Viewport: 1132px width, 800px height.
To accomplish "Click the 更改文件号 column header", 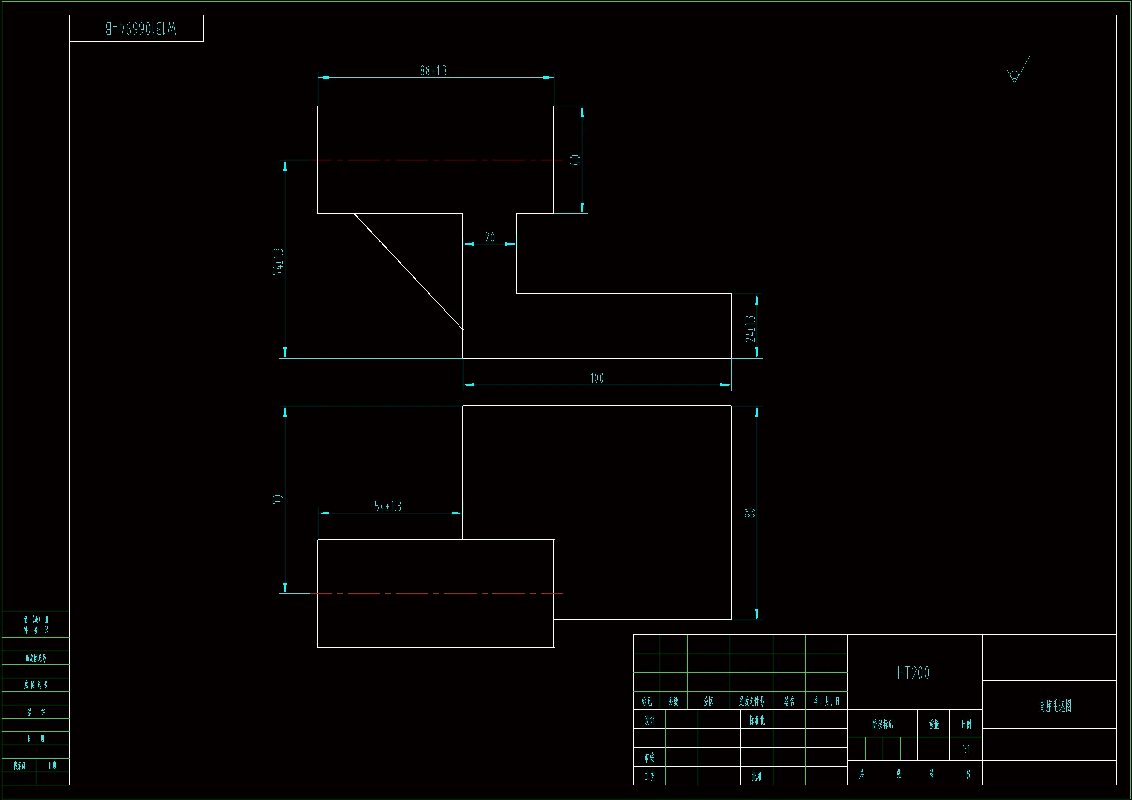I will 751,701.
